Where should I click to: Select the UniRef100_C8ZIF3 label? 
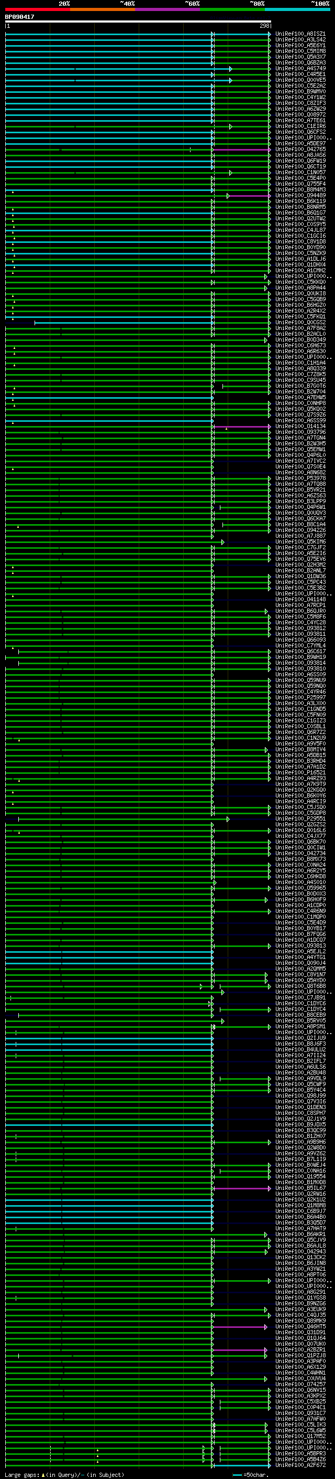(x=300, y=103)
